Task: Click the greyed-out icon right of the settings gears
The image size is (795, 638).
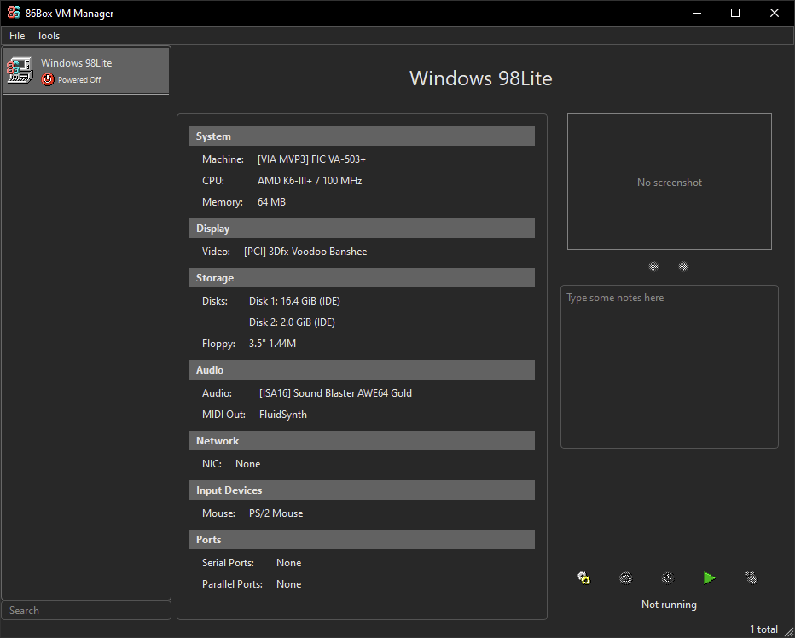Action: click(x=626, y=578)
